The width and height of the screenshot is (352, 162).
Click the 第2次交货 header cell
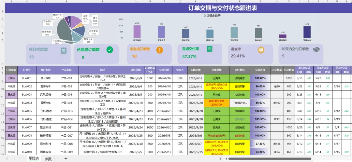coord(323,68)
